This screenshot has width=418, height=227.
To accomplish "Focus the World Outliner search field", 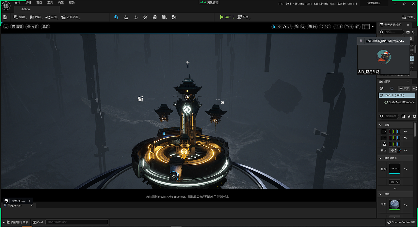I will tap(392, 32).
